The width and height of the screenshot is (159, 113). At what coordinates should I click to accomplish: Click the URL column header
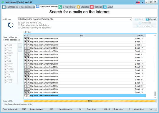tap(82, 36)
